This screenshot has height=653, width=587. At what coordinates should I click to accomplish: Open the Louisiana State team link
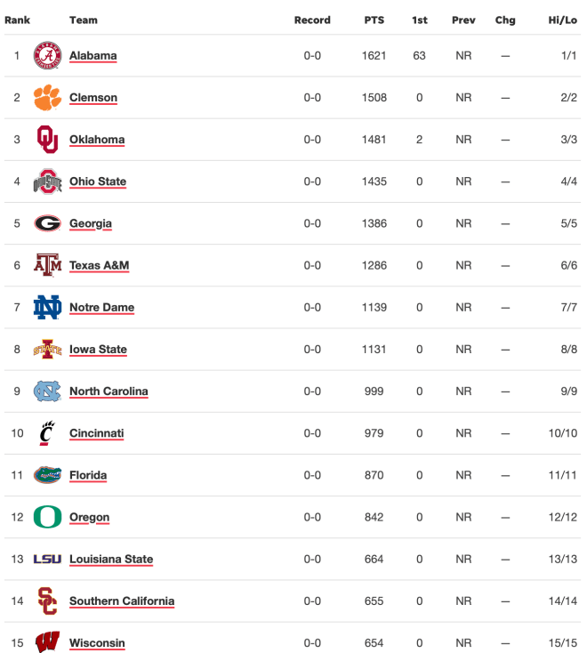coord(111,559)
